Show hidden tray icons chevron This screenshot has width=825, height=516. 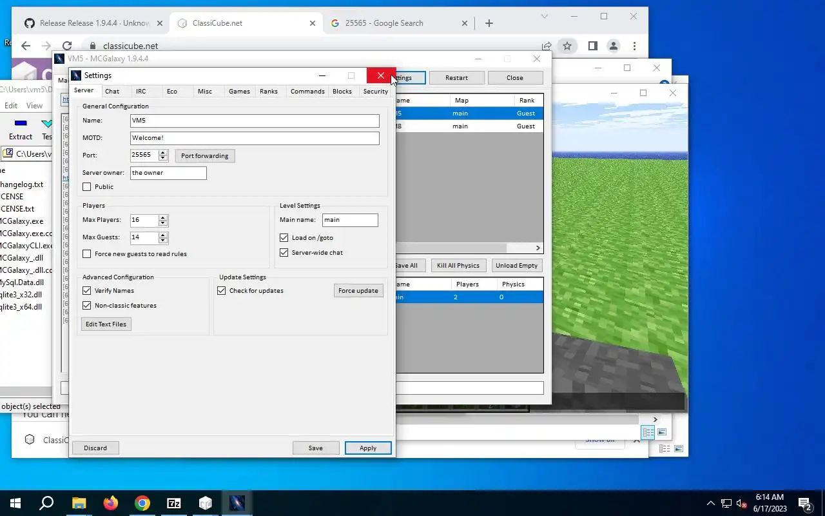click(711, 503)
